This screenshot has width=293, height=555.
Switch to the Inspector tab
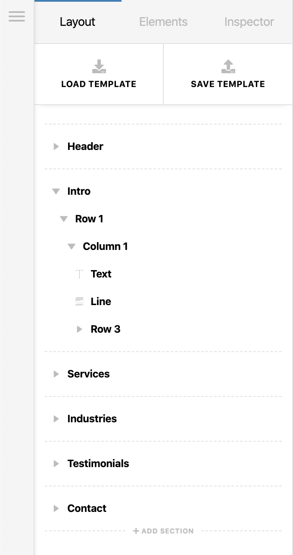tap(249, 22)
